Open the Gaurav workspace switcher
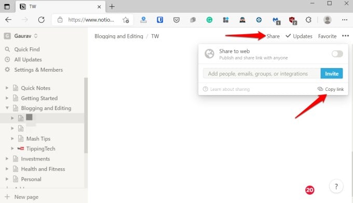353x203 pixels. click(x=25, y=36)
